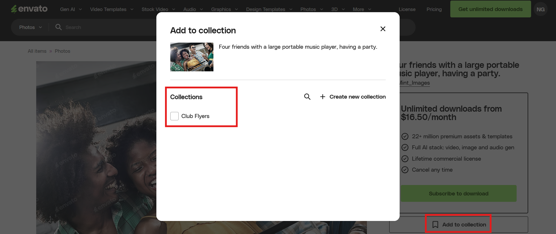The image size is (556, 234).
Task: Expand the Gen AI menu
Action: (71, 9)
